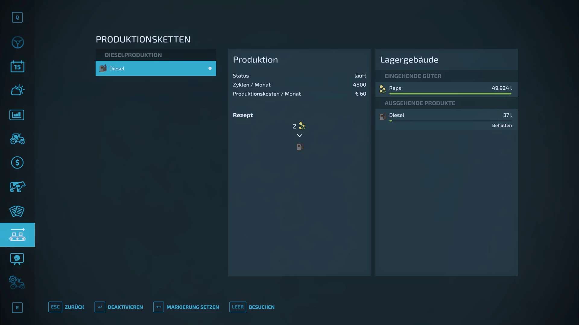Open the finances dollar page

pyautogui.click(x=17, y=163)
